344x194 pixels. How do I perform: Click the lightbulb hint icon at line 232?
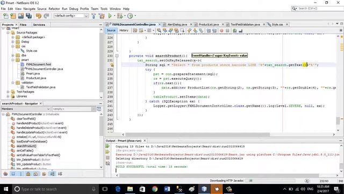click(112, 65)
